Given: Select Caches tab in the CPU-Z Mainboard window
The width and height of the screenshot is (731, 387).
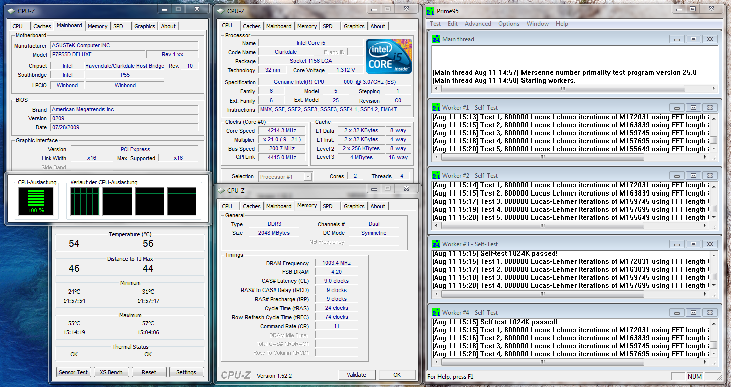Looking at the screenshot, I should point(42,26).
